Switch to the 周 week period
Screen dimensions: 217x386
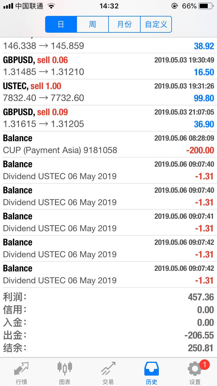[93, 24]
